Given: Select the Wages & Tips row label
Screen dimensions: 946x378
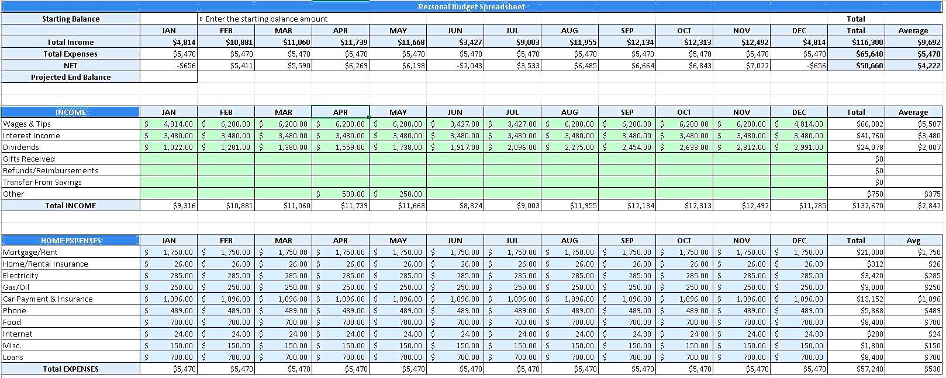Looking at the screenshot, I should coord(70,124).
